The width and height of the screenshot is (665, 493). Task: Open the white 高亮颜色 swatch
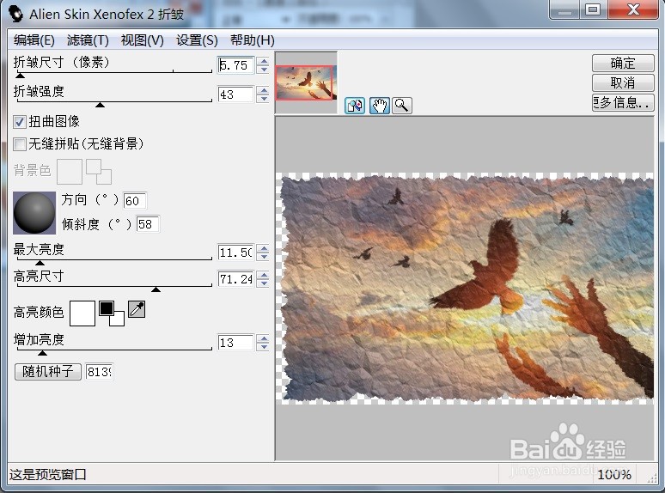pos(82,313)
